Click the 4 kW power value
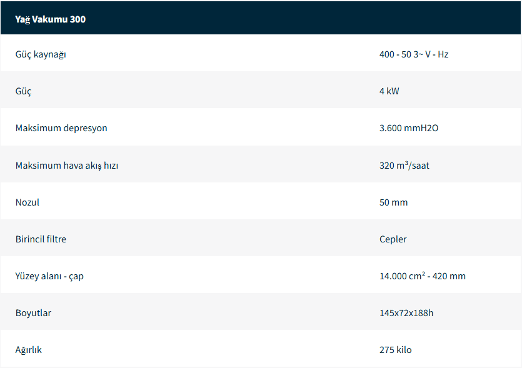The height and width of the screenshot is (368, 522). pos(389,91)
